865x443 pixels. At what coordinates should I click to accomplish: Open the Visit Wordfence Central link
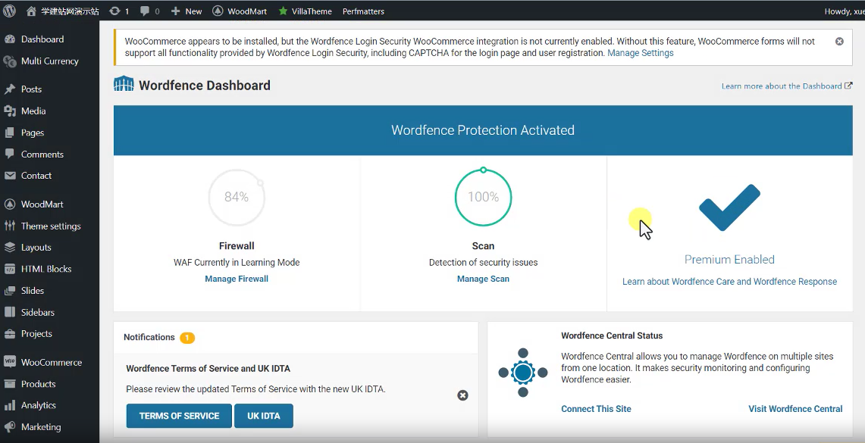795,409
